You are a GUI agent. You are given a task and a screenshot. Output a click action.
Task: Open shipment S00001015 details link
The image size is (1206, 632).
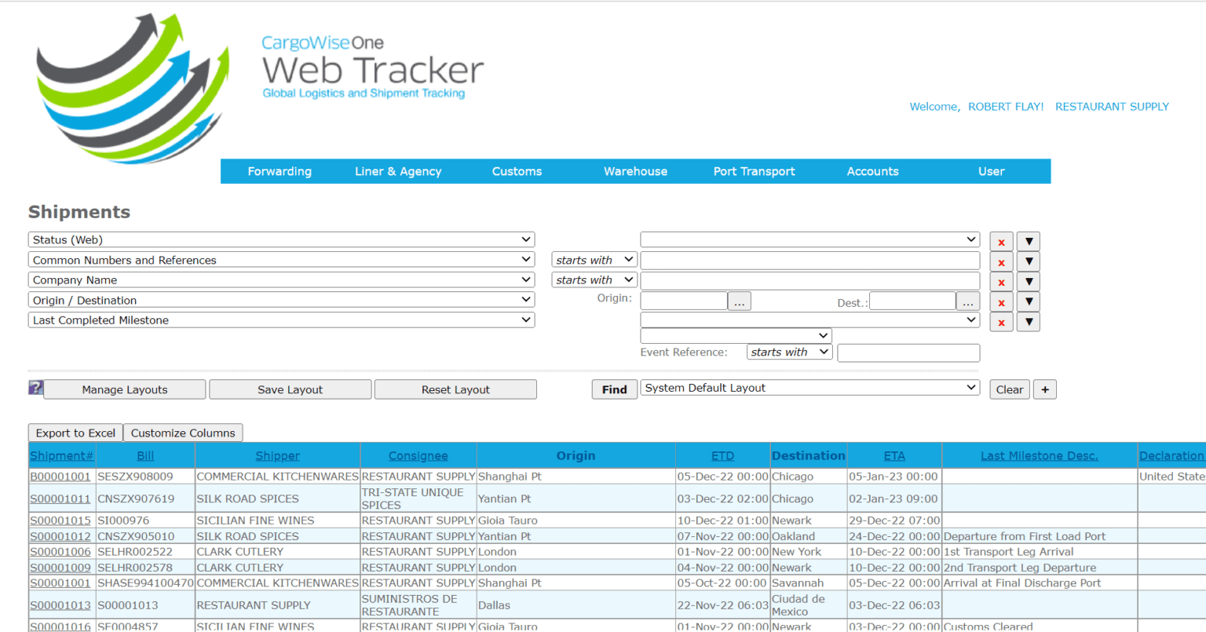[60, 520]
